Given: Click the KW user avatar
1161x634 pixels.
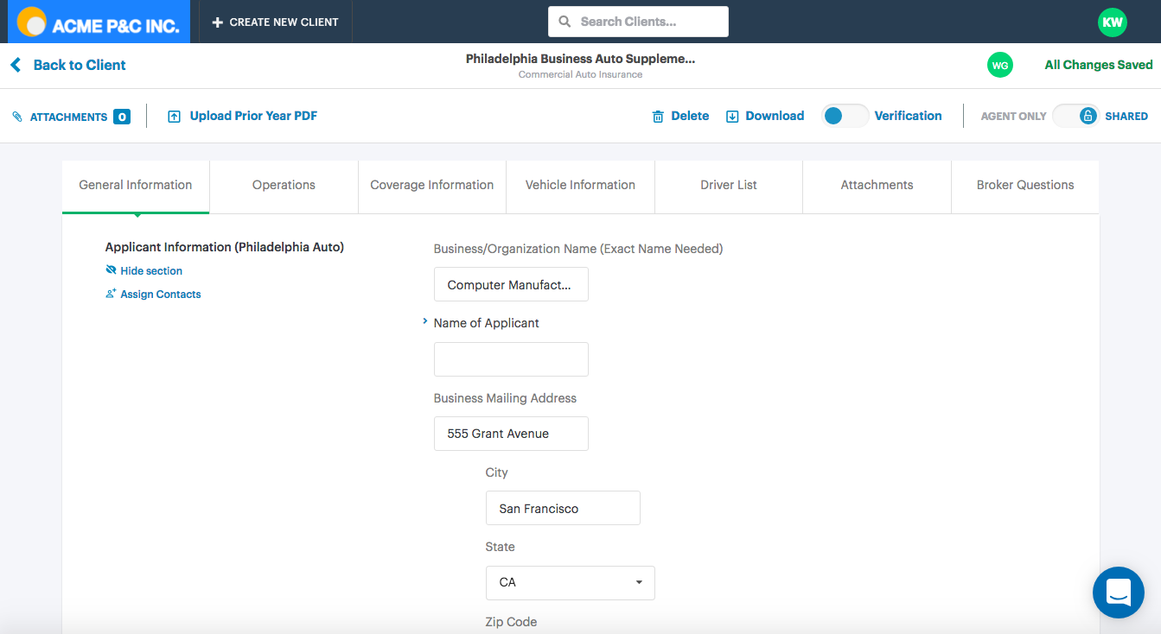Looking at the screenshot, I should click(x=1112, y=22).
